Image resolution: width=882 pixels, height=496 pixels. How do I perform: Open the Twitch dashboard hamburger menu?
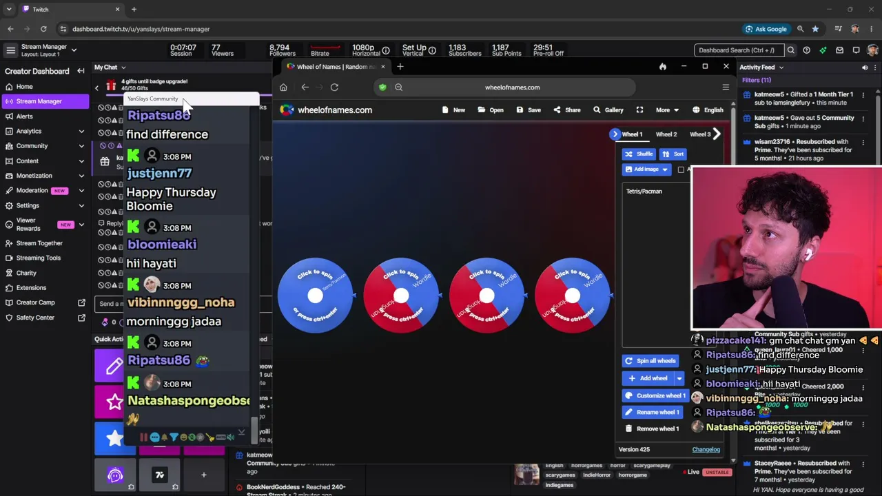[10, 50]
